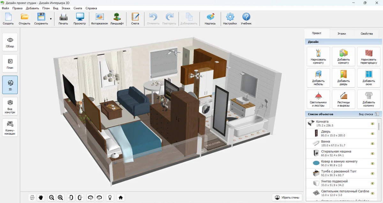Toggle visibility of Комната object
The image size is (383, 203).
click(x=372, y=124)
